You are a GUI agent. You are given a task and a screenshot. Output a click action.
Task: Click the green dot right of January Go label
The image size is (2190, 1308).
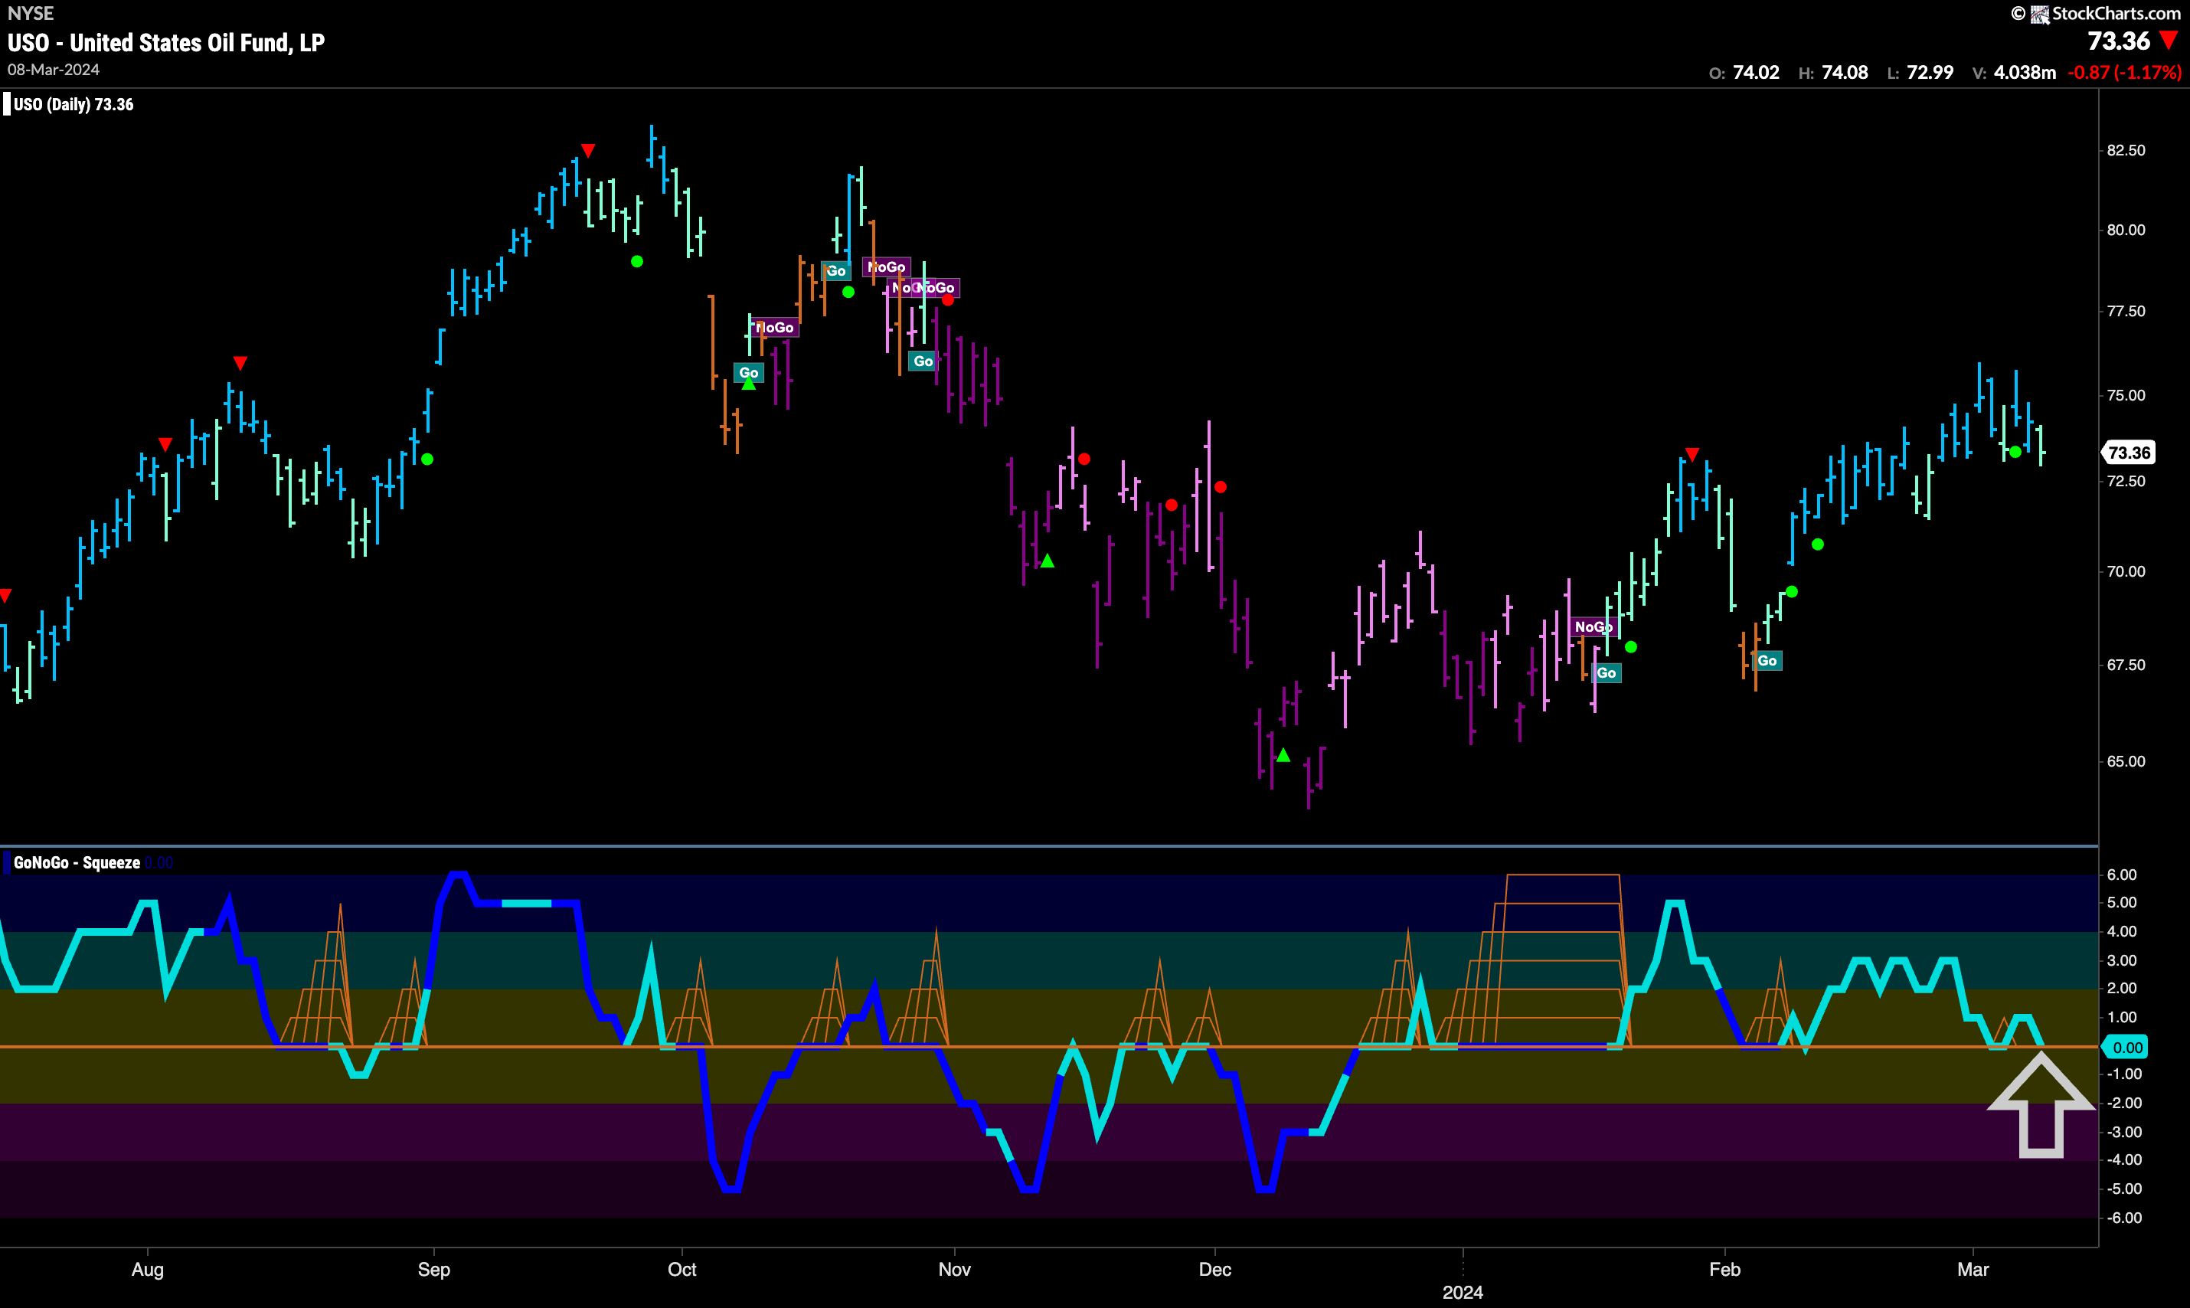click(x=1630, y=647)
